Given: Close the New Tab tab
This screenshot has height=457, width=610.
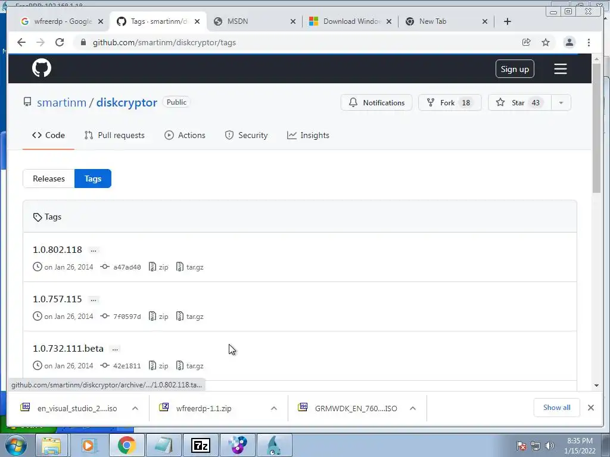Looking at the screenshot, I should click(x=485, y=21).
